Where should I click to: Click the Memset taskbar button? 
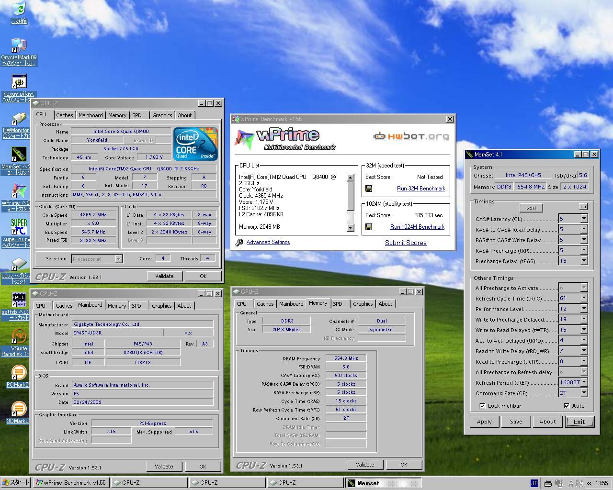click(x=383, y=483)
